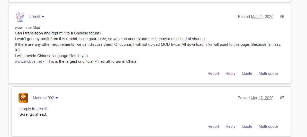Open Markus1002's user profile name link
Viewport: 307px width, 137px height.
click(43, 98)
